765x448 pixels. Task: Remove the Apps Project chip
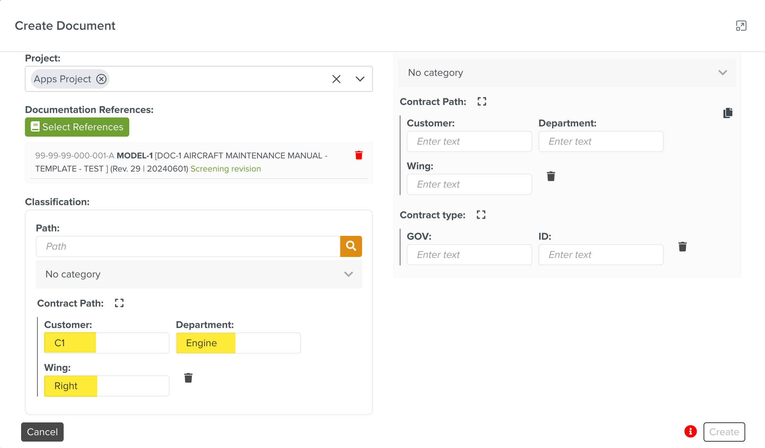(x=101, y=79)
